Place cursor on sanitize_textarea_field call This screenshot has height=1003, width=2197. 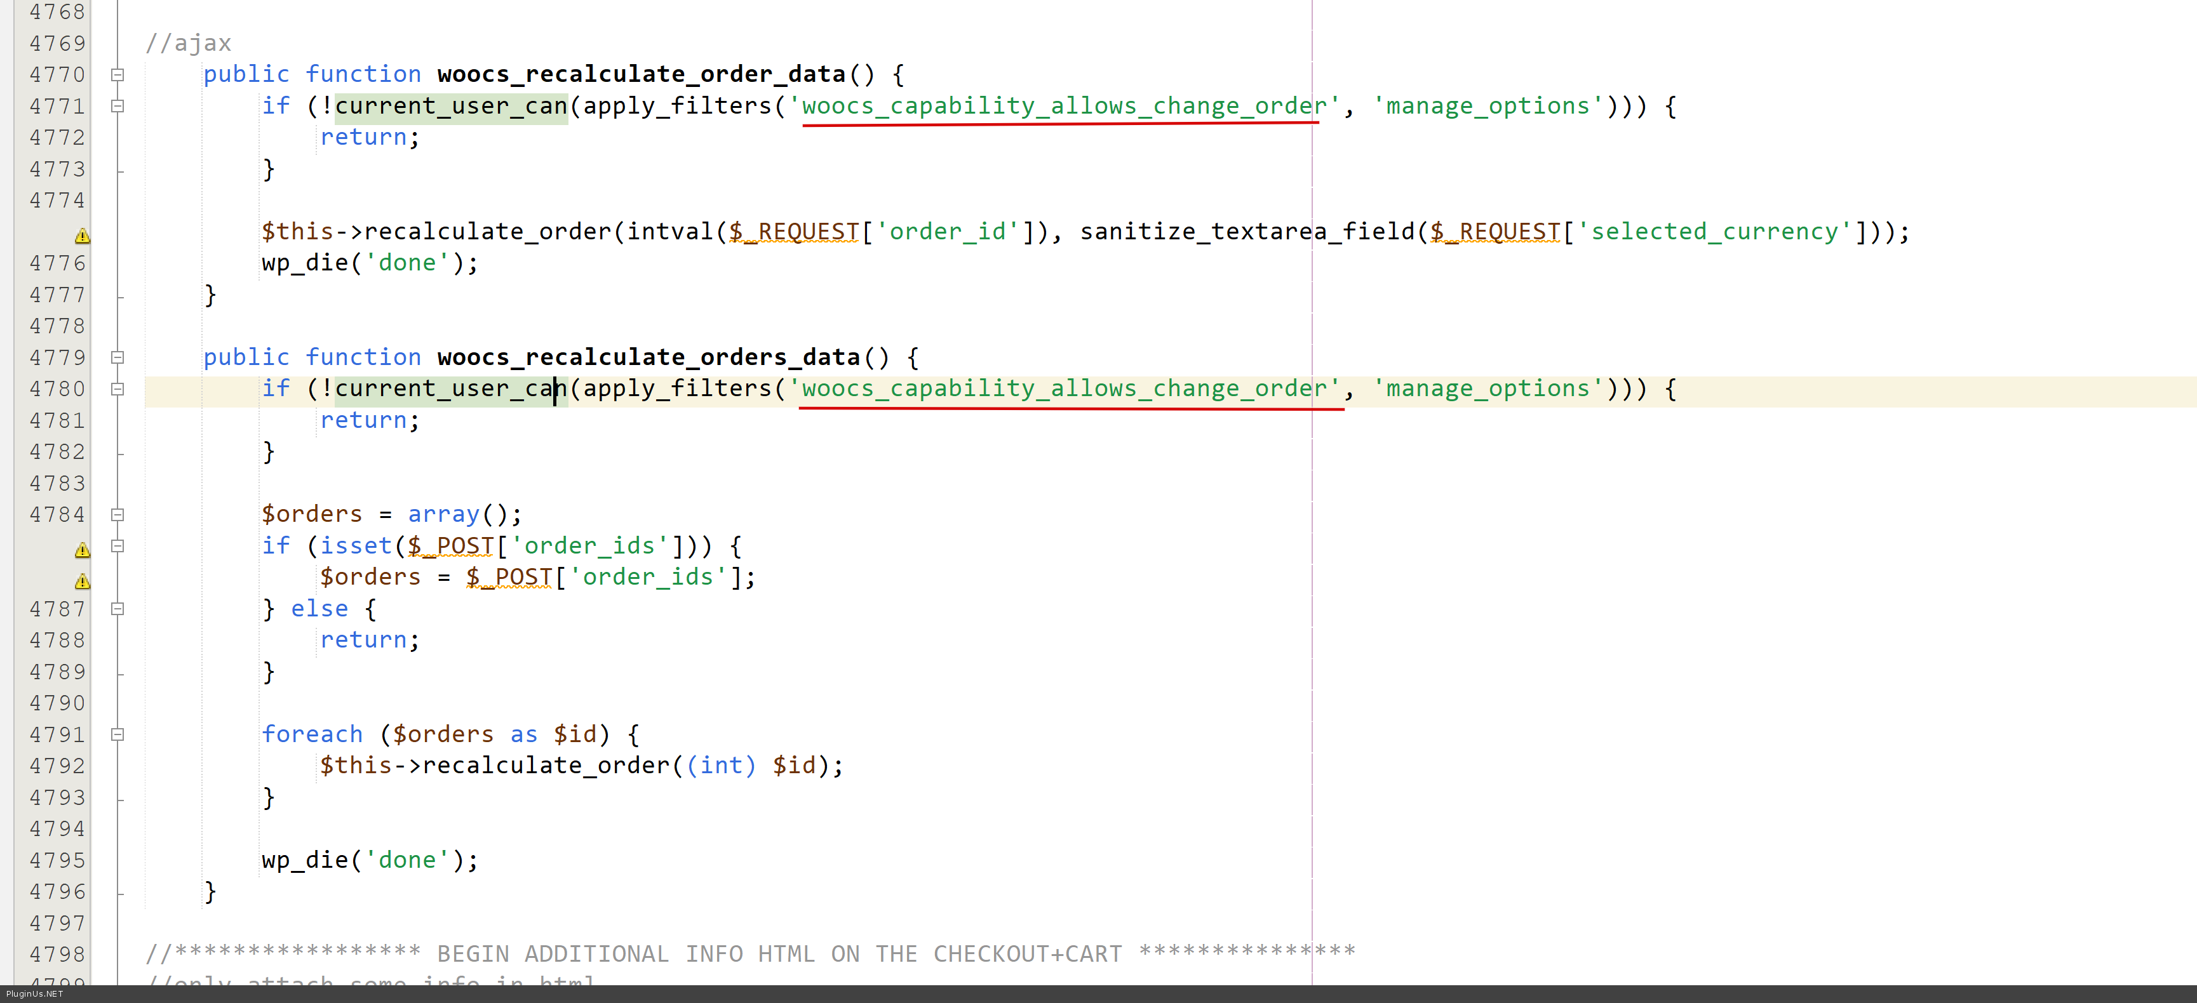click(x=1246, y=232)
